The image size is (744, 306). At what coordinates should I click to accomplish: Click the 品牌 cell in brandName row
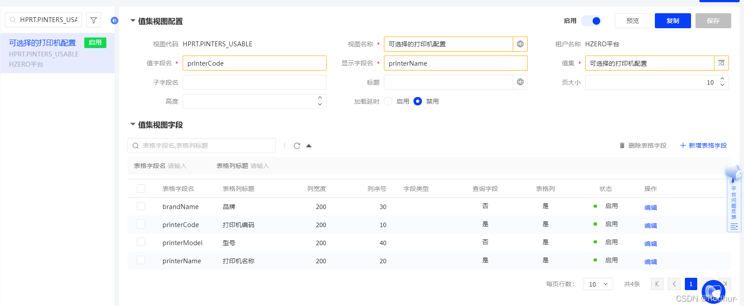pos(229,207)
